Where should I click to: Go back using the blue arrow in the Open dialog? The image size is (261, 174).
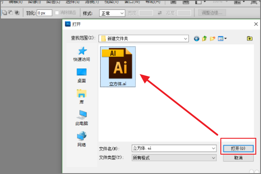(x=197, y=39)
